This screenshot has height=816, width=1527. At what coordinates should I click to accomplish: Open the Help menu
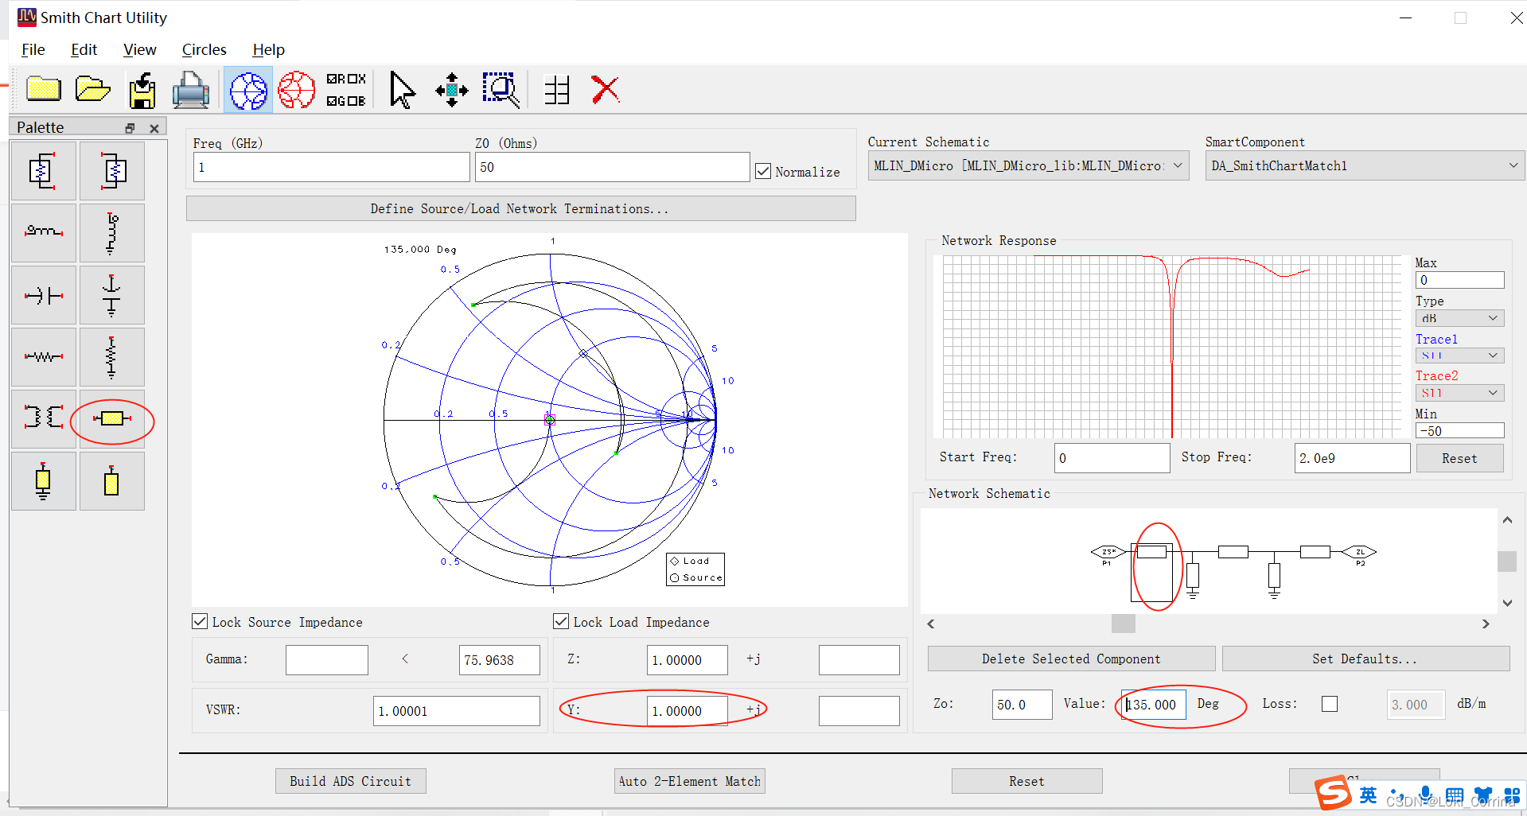point(269,49)
